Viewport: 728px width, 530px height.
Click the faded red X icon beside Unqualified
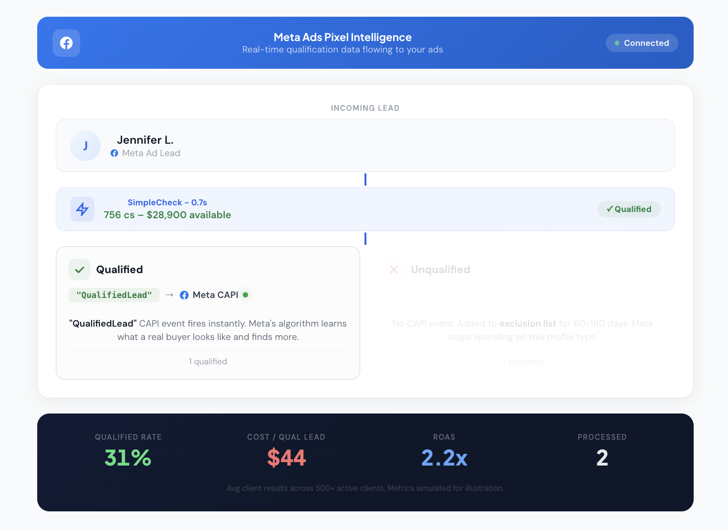pos(394,270)
